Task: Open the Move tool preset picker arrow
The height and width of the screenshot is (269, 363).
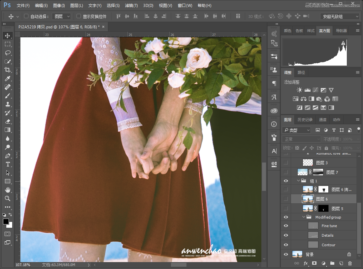Action: coord(17,17)
